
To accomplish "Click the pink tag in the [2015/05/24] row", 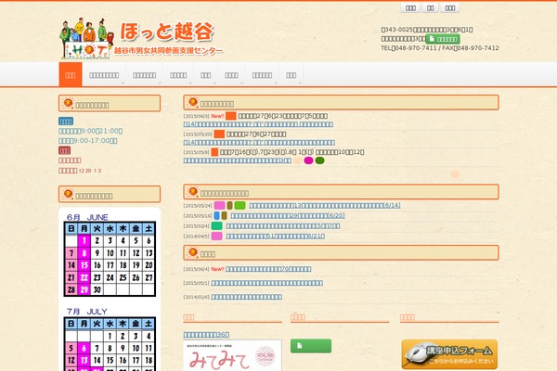I will point(219,205).
